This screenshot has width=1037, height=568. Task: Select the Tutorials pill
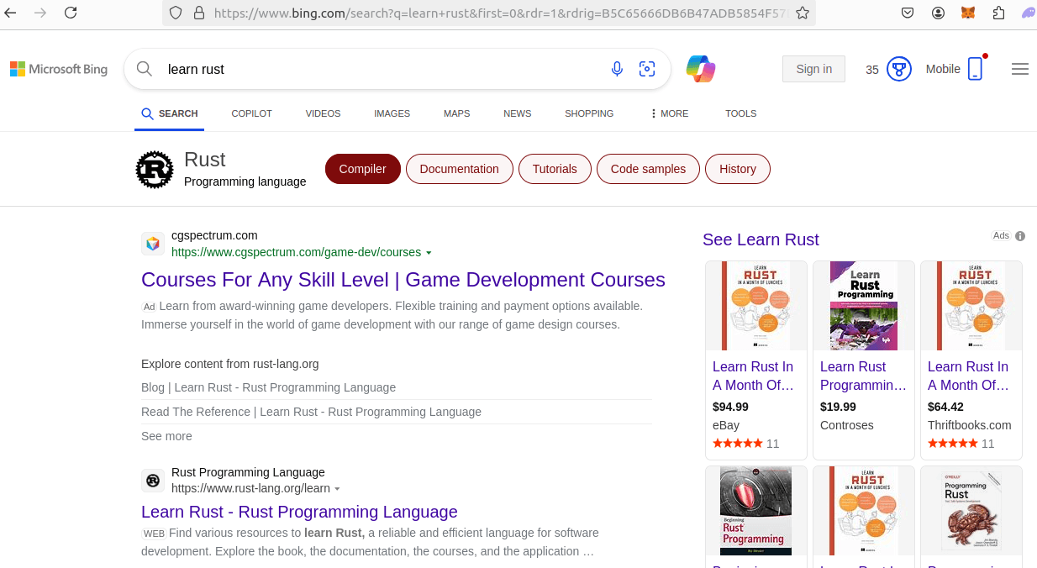[x=555, y=169]
